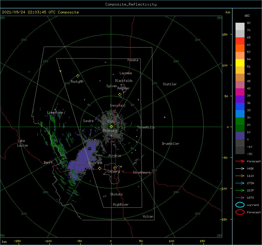262x245 pixels.
Task: Click the yellow diamond marker inside Calgary
Action: coord(115,168)
